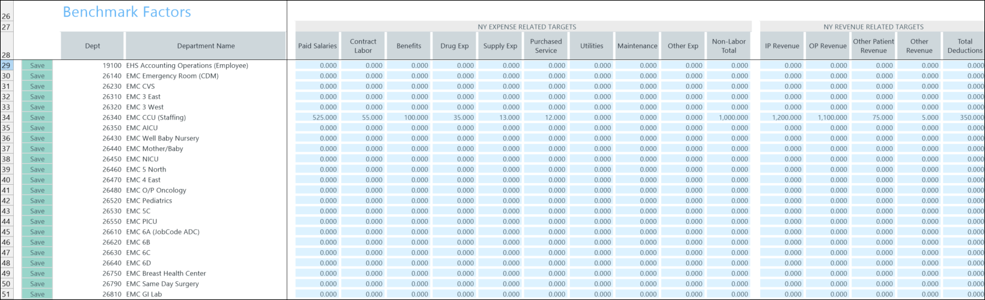Select the Benchmark Factors title
The height and width of the screenshot is (300, 985).
click(x=127, y=12)
